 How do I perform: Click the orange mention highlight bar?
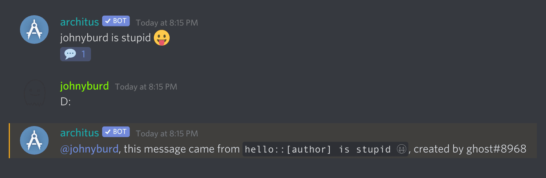click(x=9, y=141)
